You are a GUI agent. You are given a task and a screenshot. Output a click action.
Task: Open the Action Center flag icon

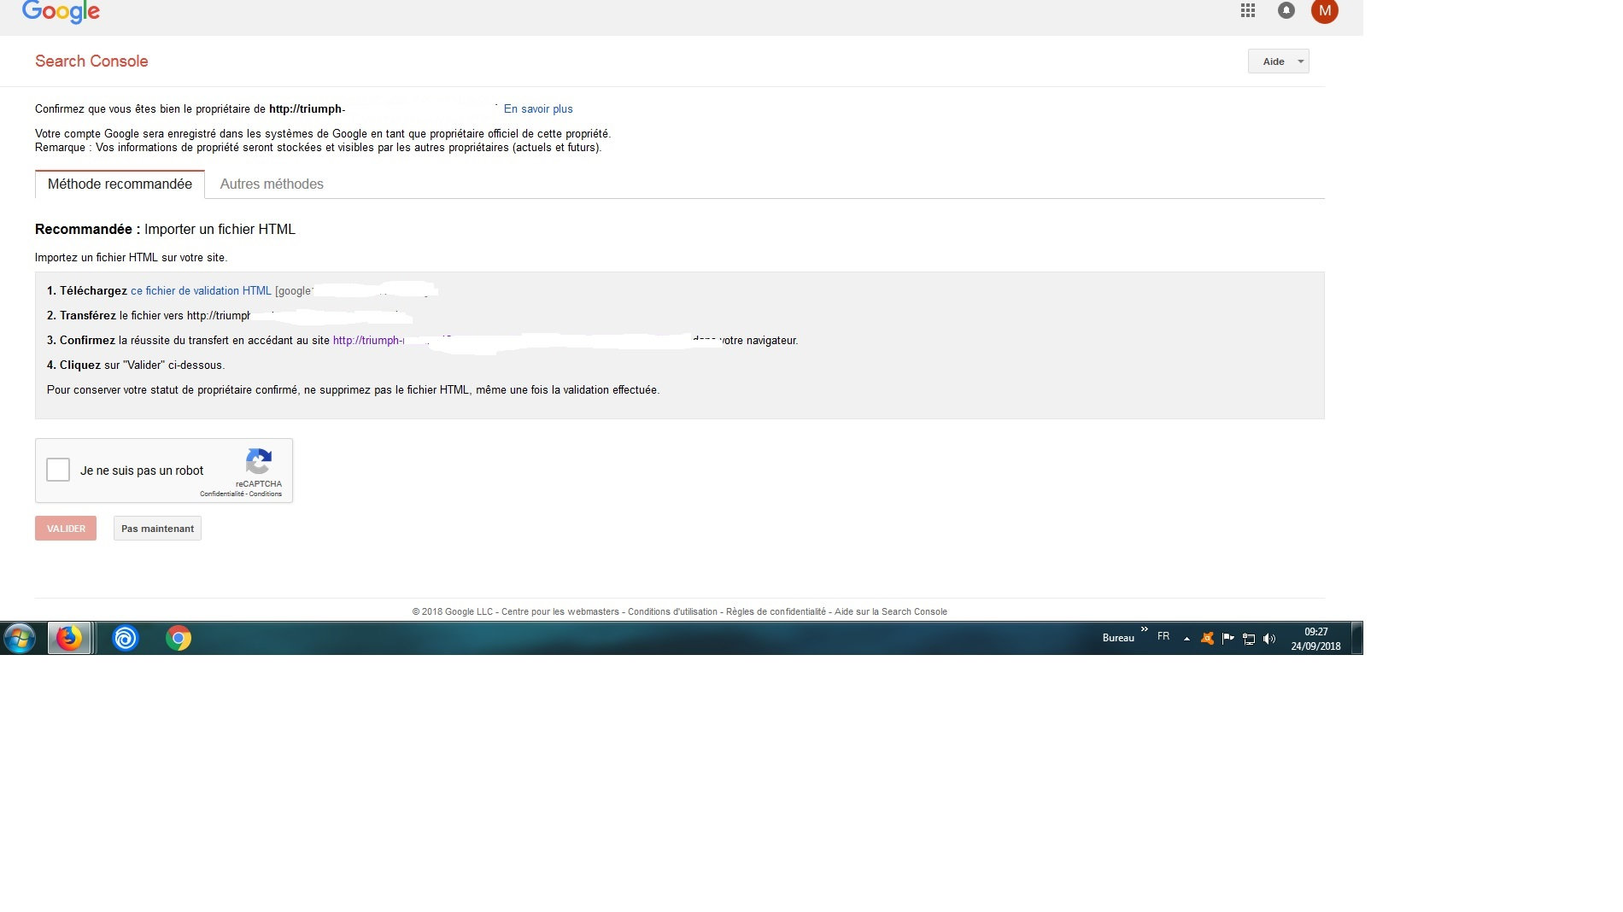coord(1228,638)
